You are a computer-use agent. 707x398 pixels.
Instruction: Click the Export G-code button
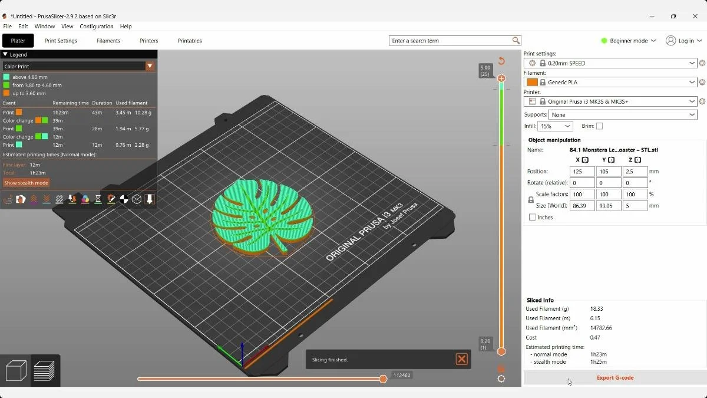tap(615, 377)
